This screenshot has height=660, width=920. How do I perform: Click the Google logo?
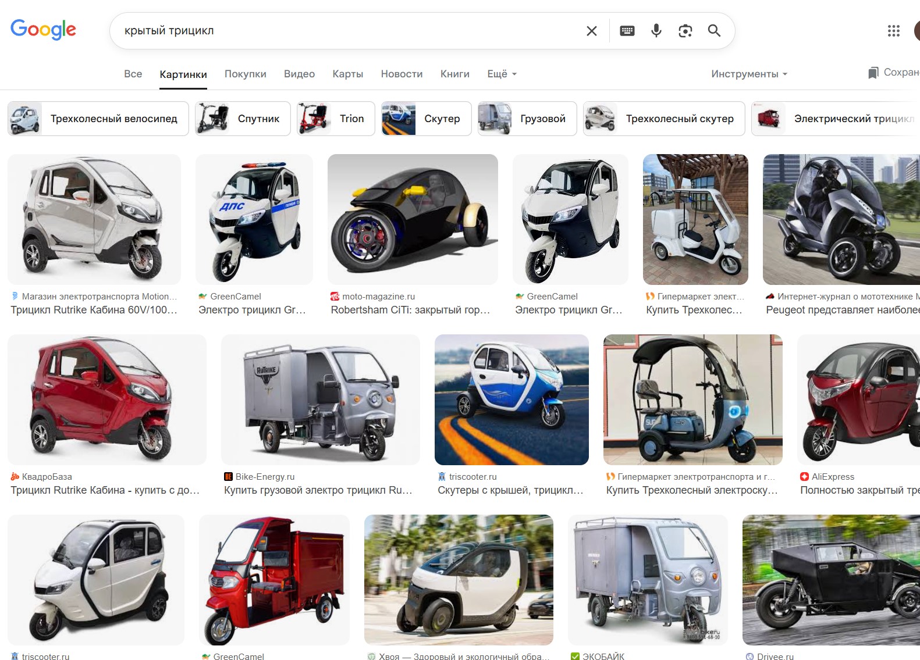(x=43, y=29)
